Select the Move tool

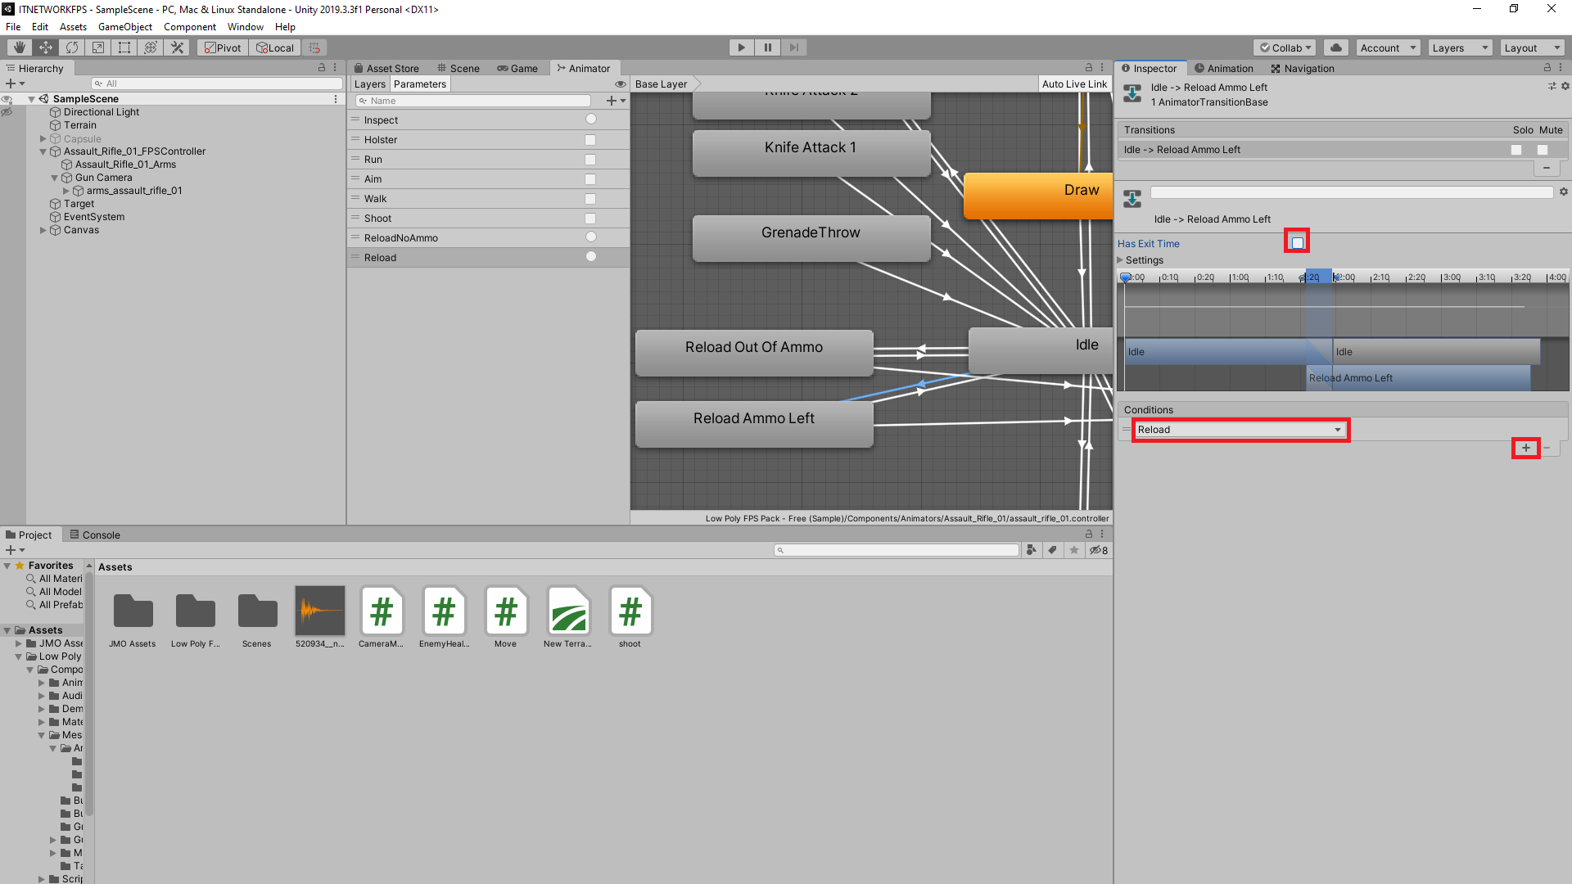tap(45, 47)
